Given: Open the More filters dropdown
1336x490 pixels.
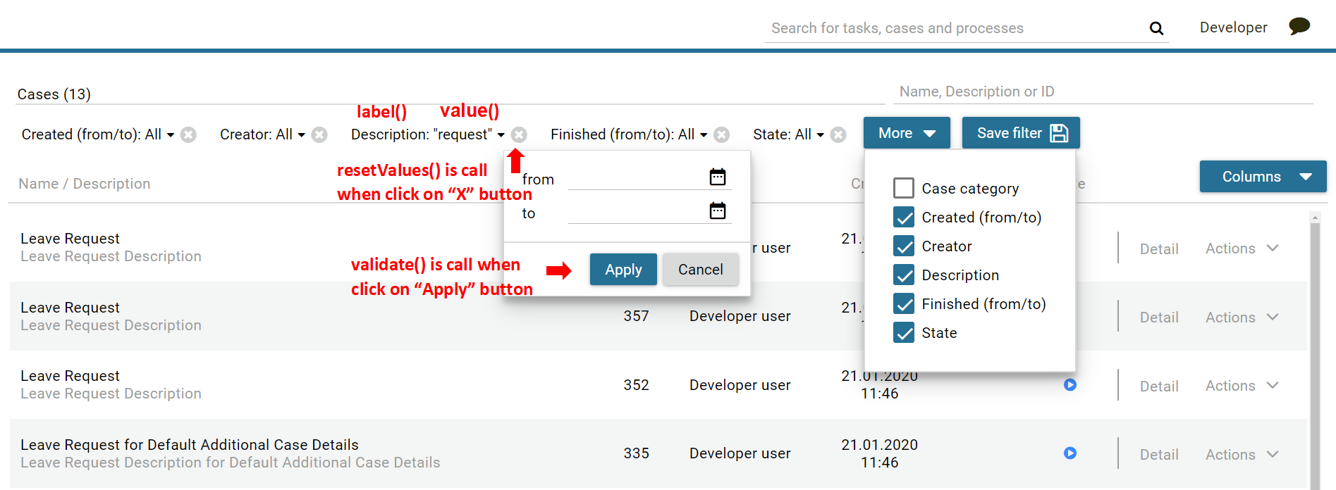Looking at the screenshot, I should click(906, 133).
